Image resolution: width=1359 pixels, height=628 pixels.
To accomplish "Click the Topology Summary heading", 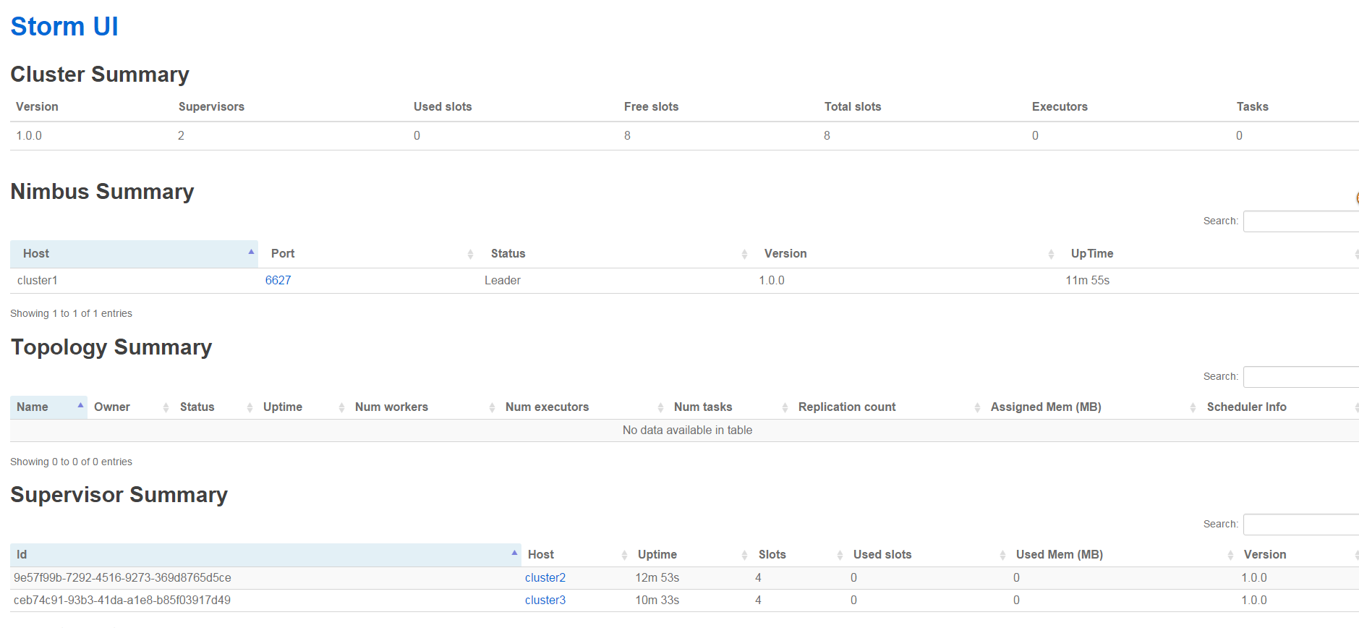I will [111, 347].
